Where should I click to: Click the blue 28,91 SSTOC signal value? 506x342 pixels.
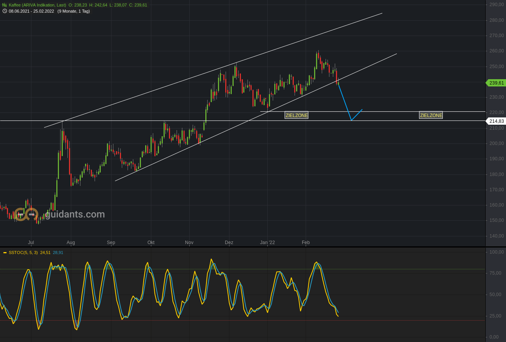point(58,252)
